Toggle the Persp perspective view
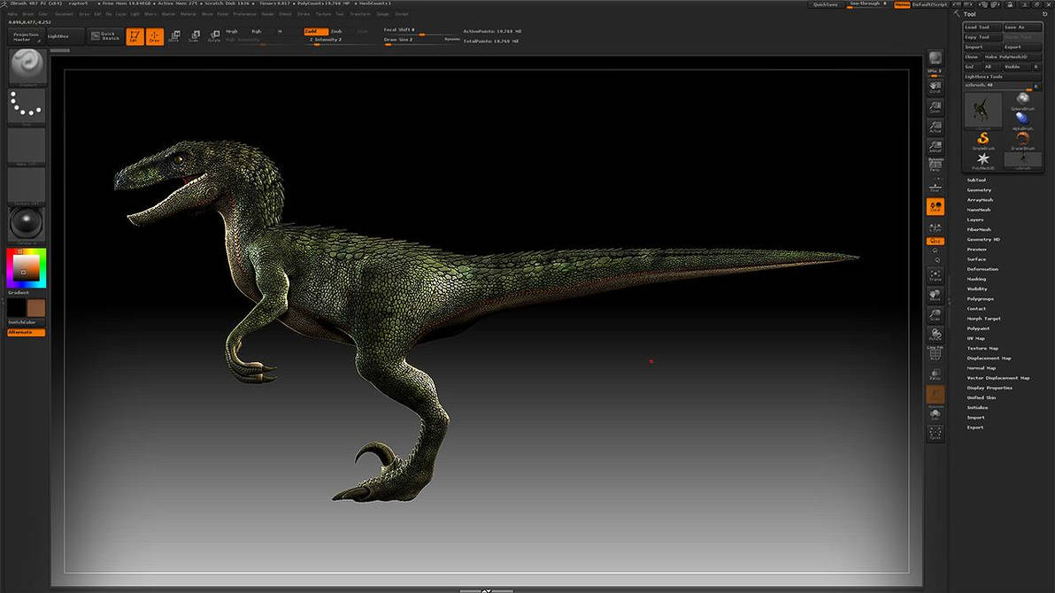The image size is (1055, 593). [x=935, y=166]
